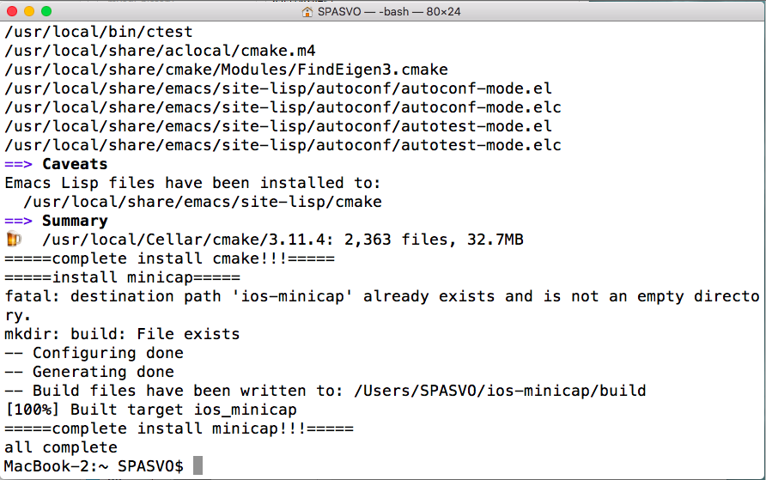
Task: Click the FindEigen3.cmake path line
Action: tap(226, 70)
